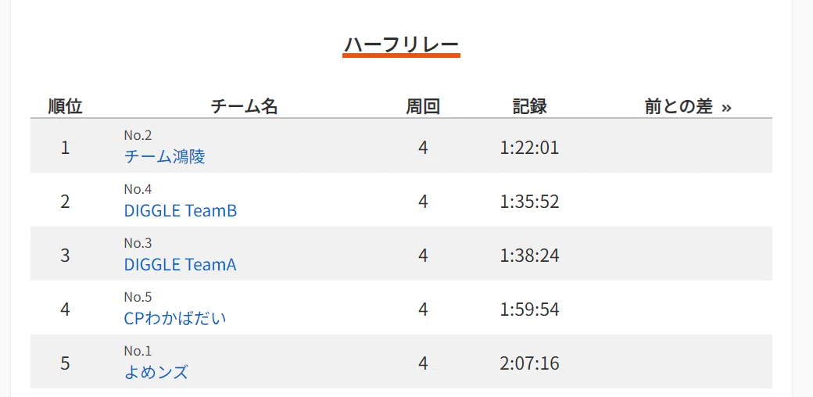Click the 1:59:54 record time

coord(530,309)
